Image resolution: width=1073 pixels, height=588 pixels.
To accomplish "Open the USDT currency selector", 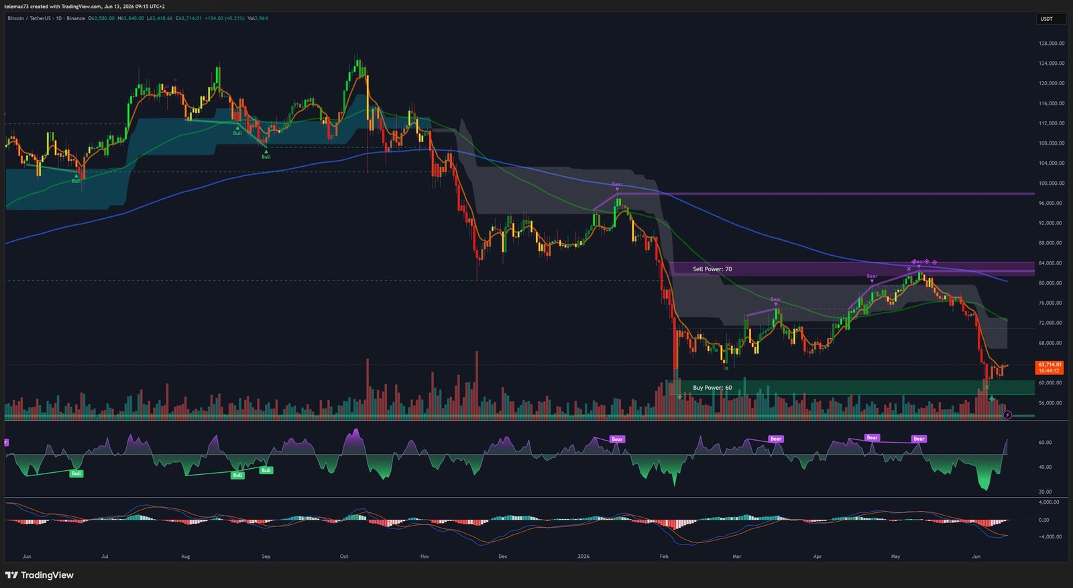I will (x=1050, y=19).
